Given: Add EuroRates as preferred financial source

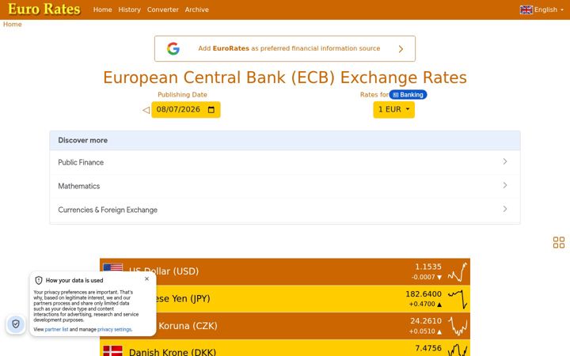Looking at the screenshot, I should coord(285,49).
